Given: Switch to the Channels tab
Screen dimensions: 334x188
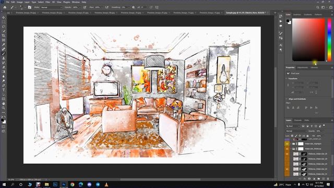Looking at the screenshot, I should point(298,120).
